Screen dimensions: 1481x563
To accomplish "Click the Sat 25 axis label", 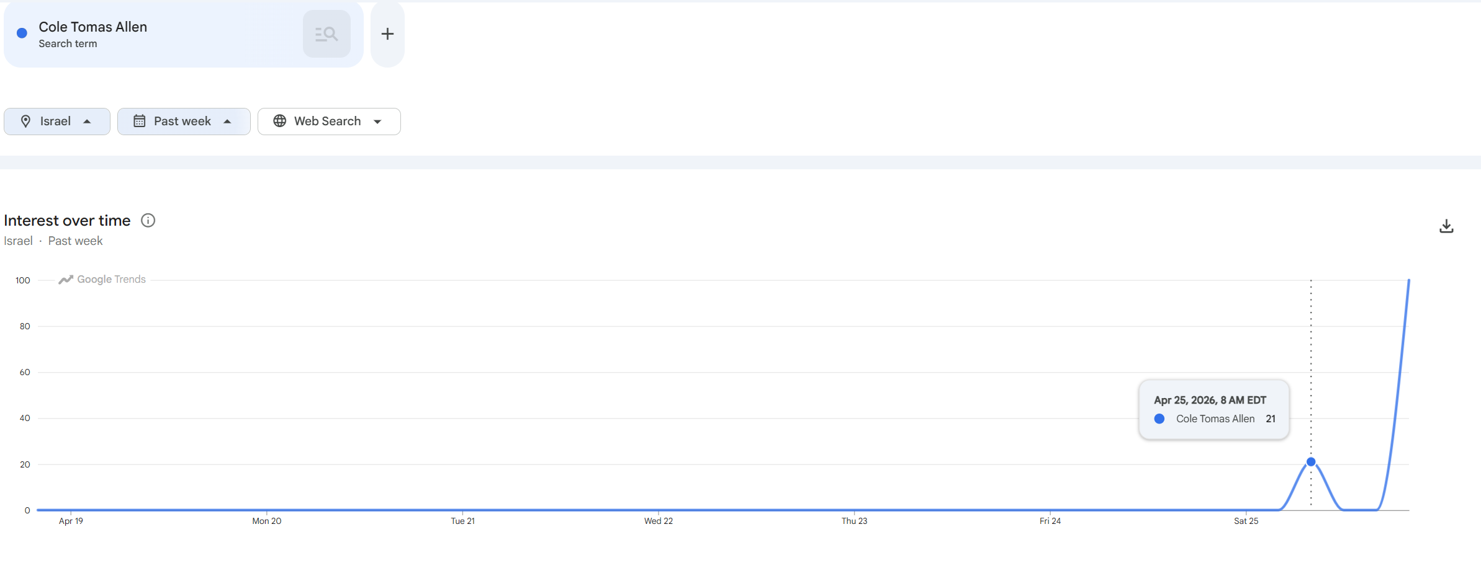I will point(1246,521).
